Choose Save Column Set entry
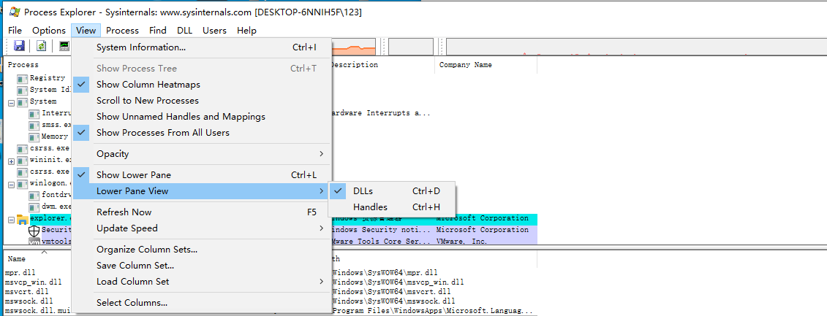 (202, 266)
